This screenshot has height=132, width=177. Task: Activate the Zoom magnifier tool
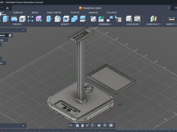(x=87, y=125)
